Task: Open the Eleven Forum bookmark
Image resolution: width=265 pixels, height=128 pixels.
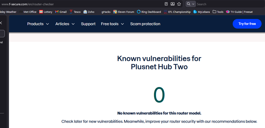Action: point(124,12)
